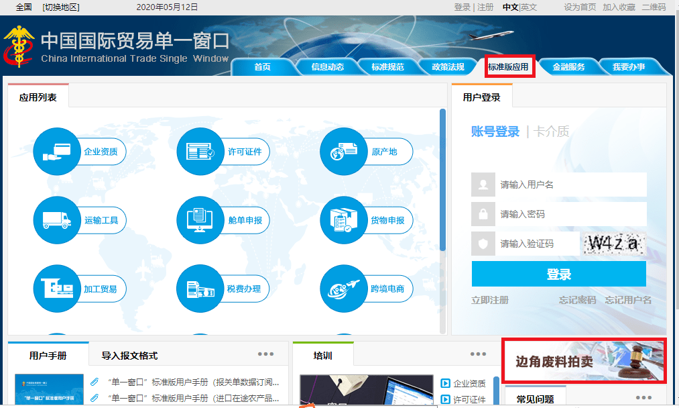Image resolution: width=679 pixels, height=408 pixels.
Task: Open the 我要办事 navigation tab
Action: pos(629,67)
